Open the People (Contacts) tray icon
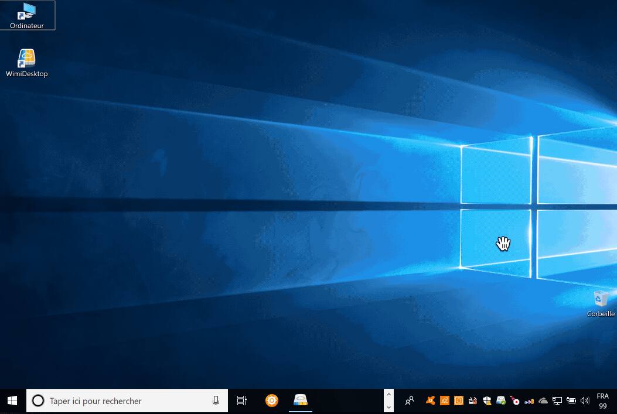 [x=410, y=401]
